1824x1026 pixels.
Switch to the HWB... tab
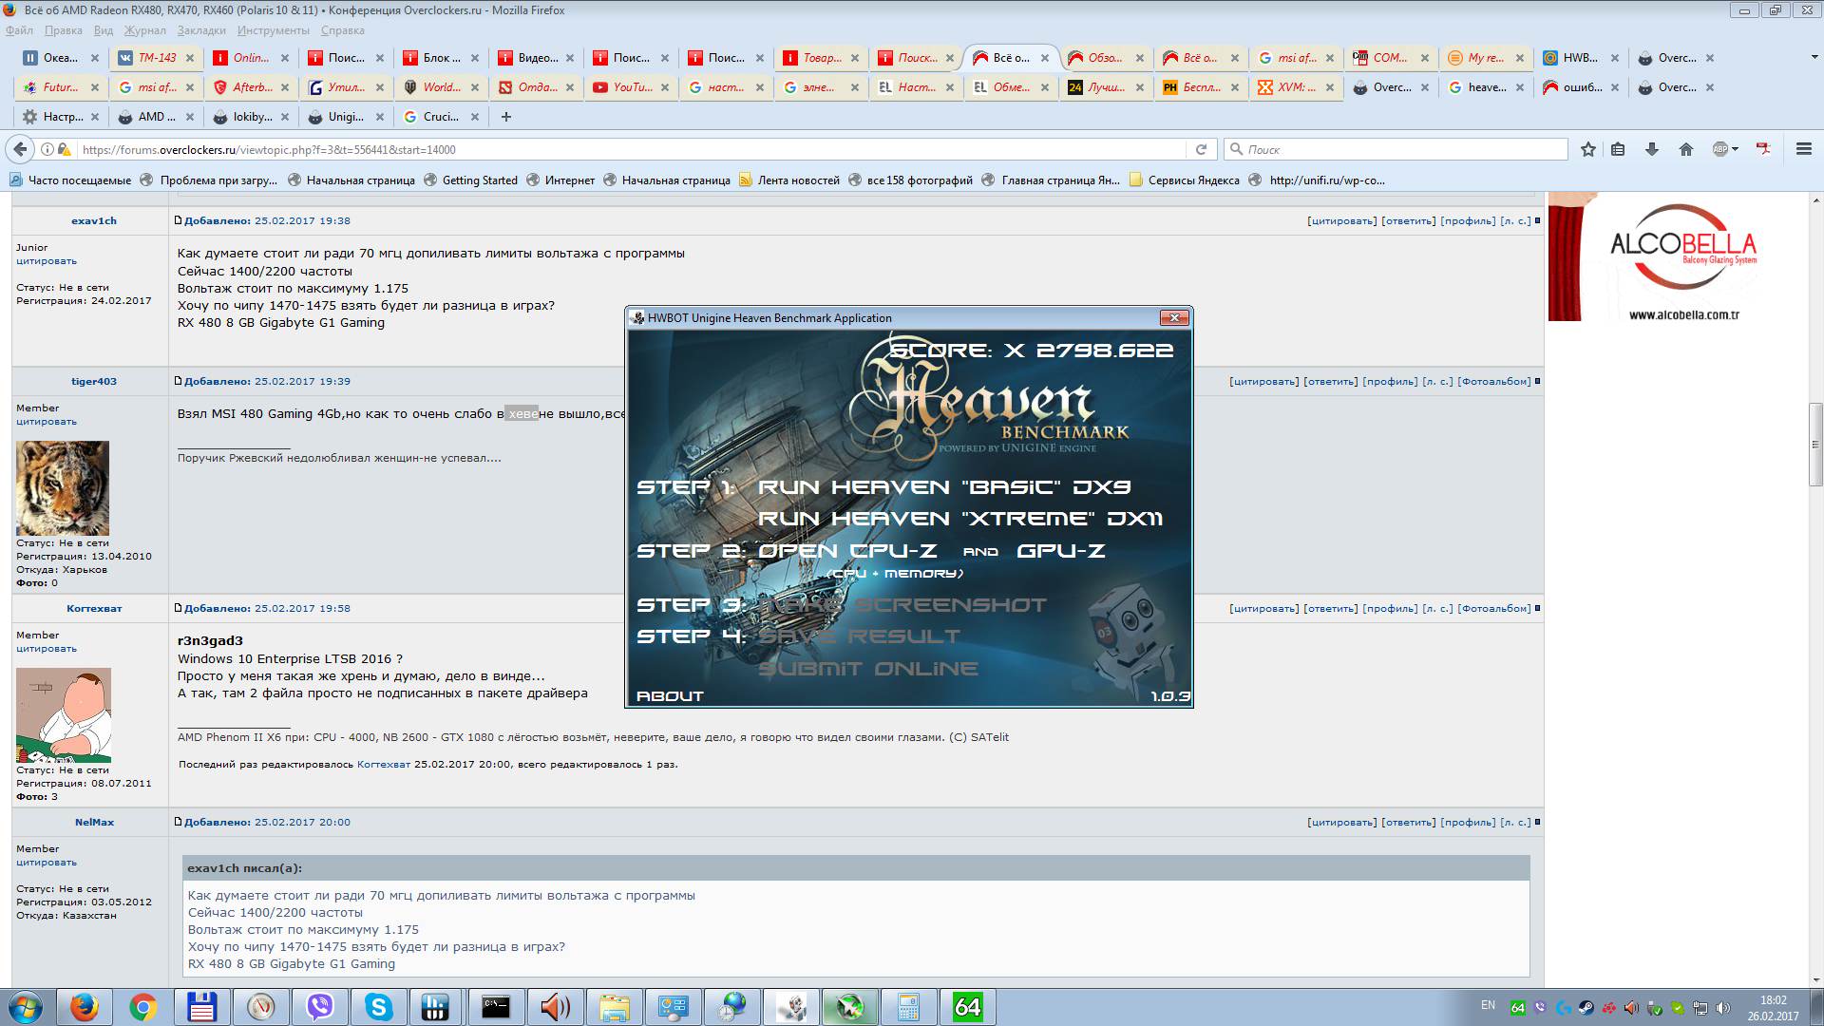(1581, 58)
